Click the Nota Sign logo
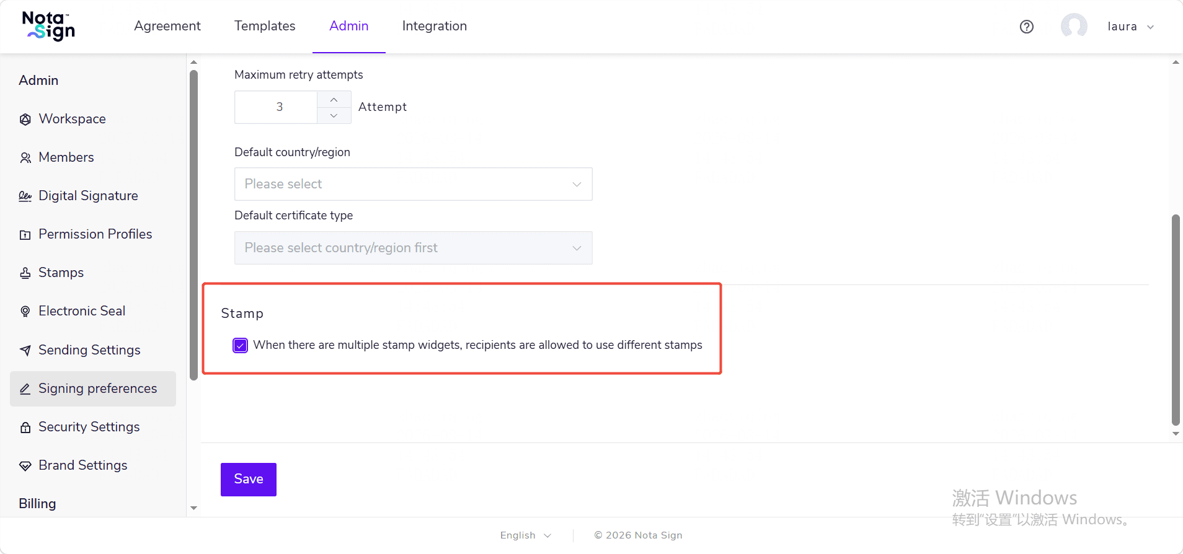The height and width of the screenshot is (554, 1183). coord(48,26)
